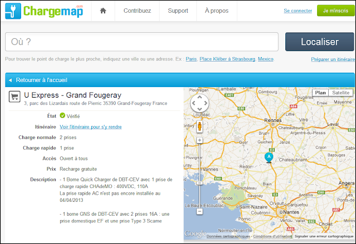Viewport: 356px width, 244px height.
Task: Pan the map up with arrow control
Action: tap(200, 97)
